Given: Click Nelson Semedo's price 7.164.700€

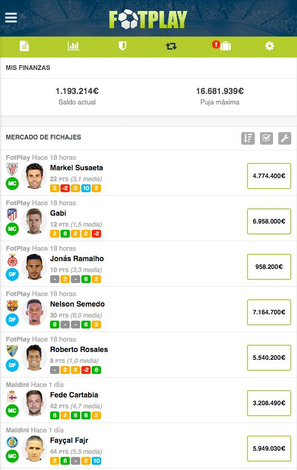Looking at the screenshot, I should coord(269,312).
